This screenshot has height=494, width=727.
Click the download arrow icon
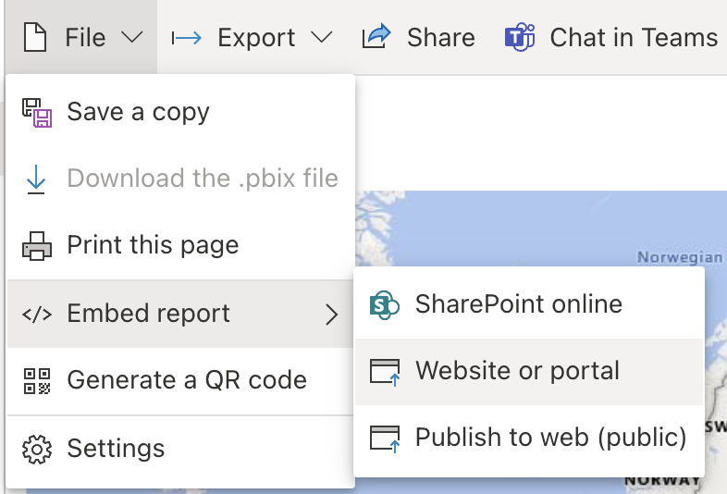[x=36, y=179]
